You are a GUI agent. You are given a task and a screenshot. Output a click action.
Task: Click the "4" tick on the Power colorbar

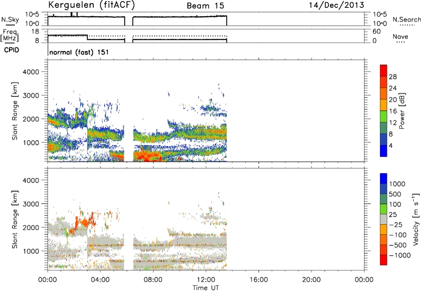click(x=390, y=145)
